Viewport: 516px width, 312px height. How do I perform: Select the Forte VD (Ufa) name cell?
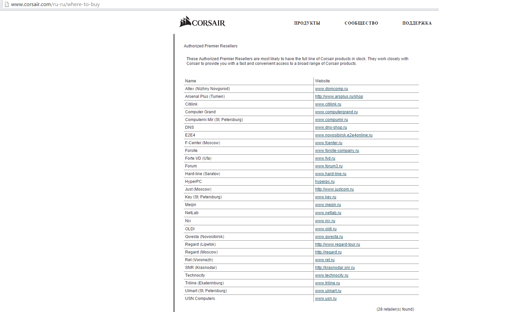249,158
